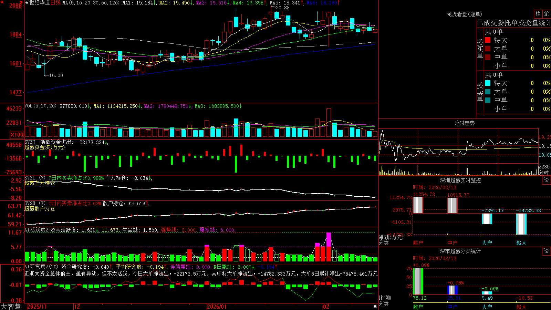
Task: Click the dark red 大单 buy-order swatch
Action: pos(488,49)
